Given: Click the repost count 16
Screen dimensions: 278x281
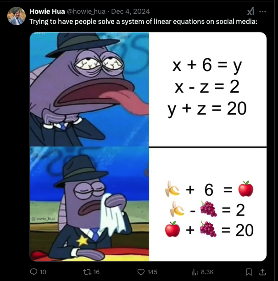Looking at the screenshot, I should pyautogui.click(x=96, y=272).
